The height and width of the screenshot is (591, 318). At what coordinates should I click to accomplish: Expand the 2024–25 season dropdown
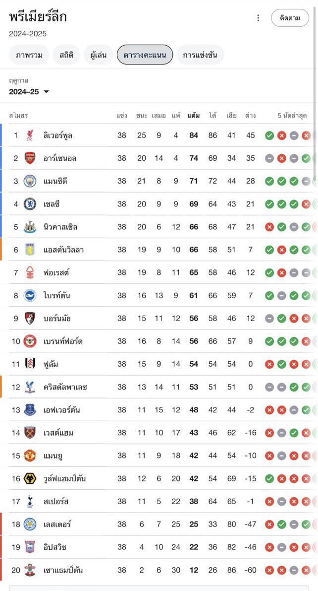click(x=29, y=92)
